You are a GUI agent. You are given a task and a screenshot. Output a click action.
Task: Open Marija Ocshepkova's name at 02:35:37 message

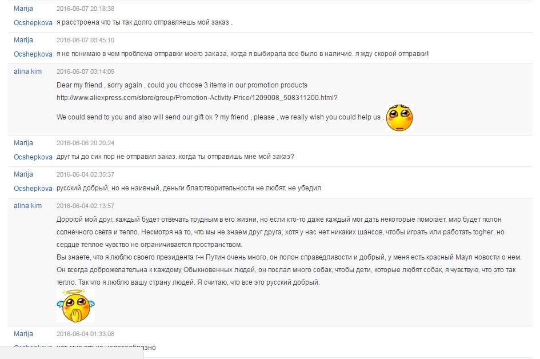[33, 181]
